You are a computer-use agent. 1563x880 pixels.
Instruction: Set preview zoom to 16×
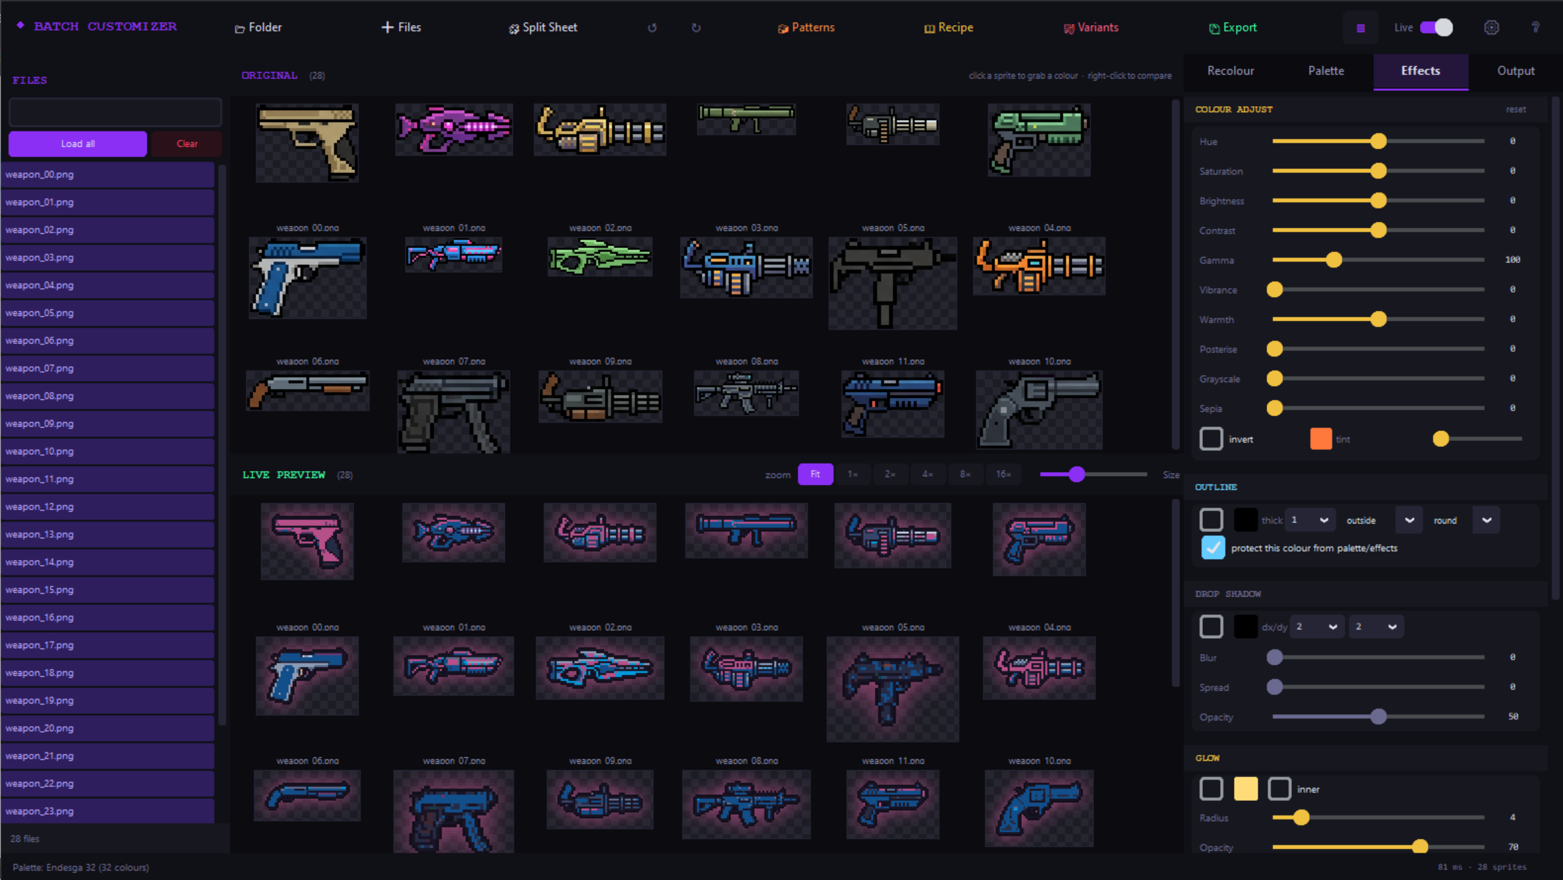(x=1004, y=475)
